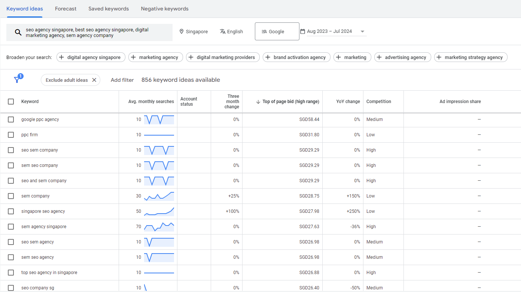Open the Singapore location setting
The height and width of the screenshot is (292, 521).
pos(194,32)
